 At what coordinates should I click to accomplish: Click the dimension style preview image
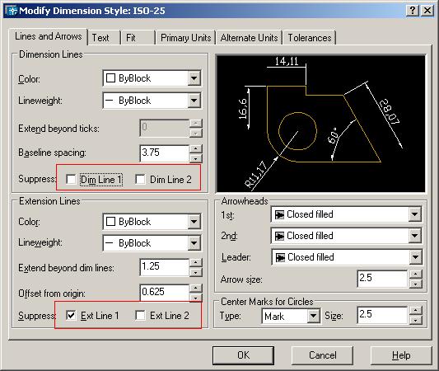coord(321,124)
